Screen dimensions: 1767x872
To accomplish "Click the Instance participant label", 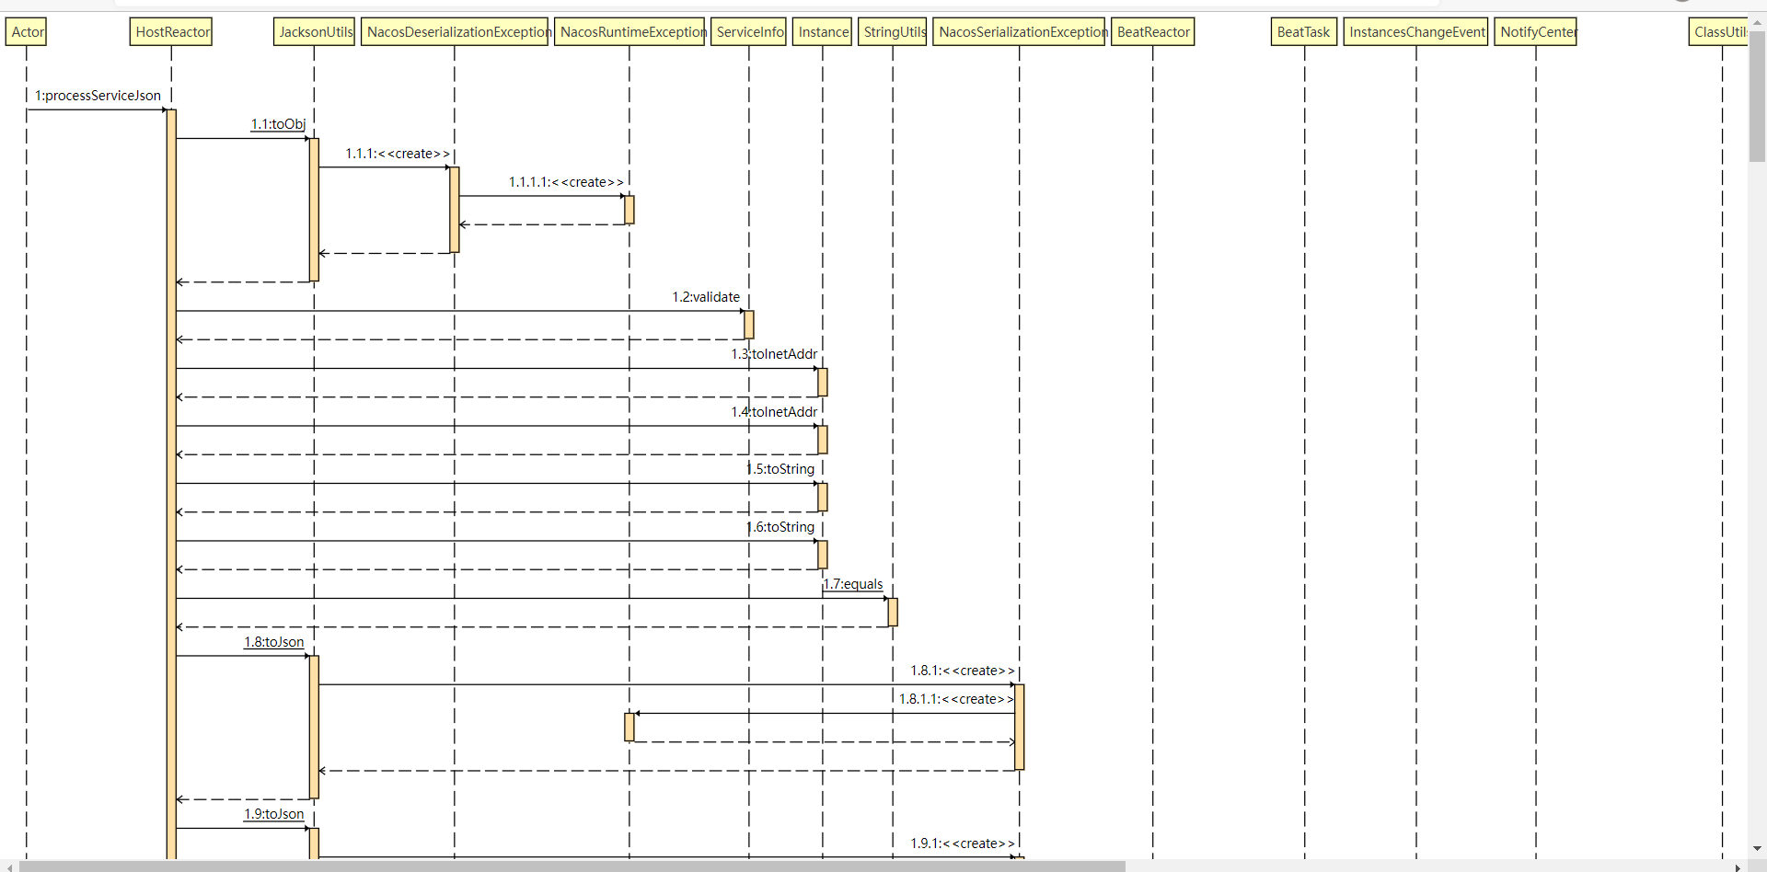I will [822, 31].
